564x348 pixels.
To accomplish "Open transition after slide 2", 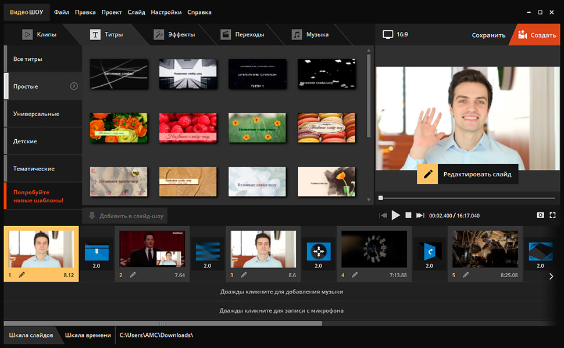I will [208, 252].
